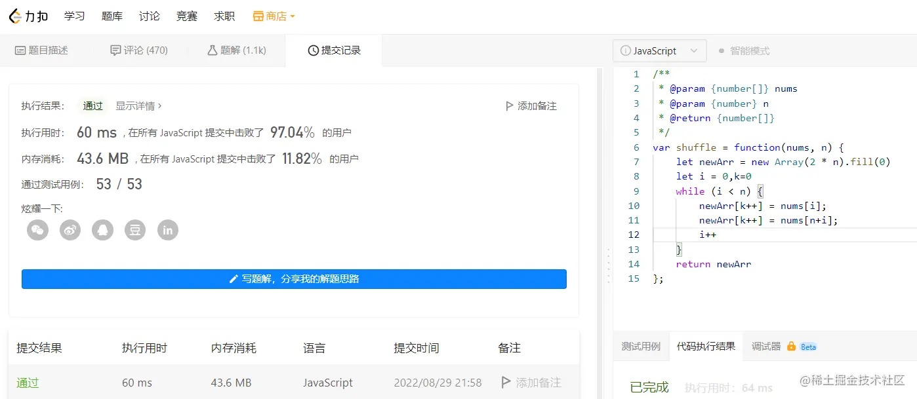Click the 商店 shop icon in navigation
The image size is (917, 399).
tap(258, 16)
